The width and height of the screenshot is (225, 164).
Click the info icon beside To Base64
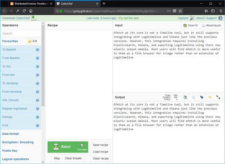coord(38,50)
